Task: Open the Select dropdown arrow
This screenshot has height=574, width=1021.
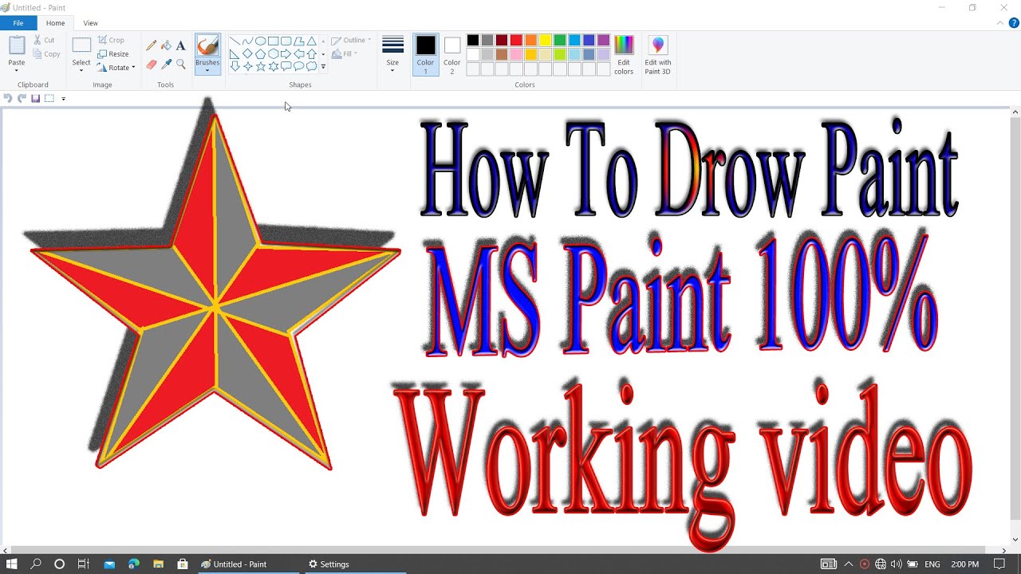Action: [x=81, y=70]
